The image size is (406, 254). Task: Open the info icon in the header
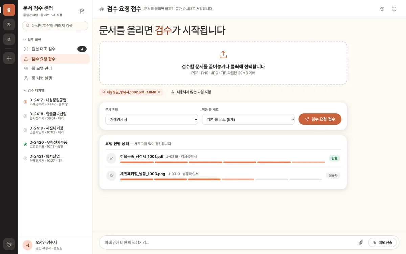pos(394,9)
